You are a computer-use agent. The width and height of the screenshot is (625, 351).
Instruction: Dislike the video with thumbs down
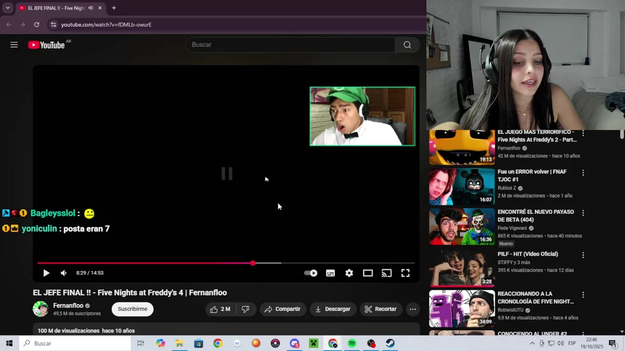(246, 309)
